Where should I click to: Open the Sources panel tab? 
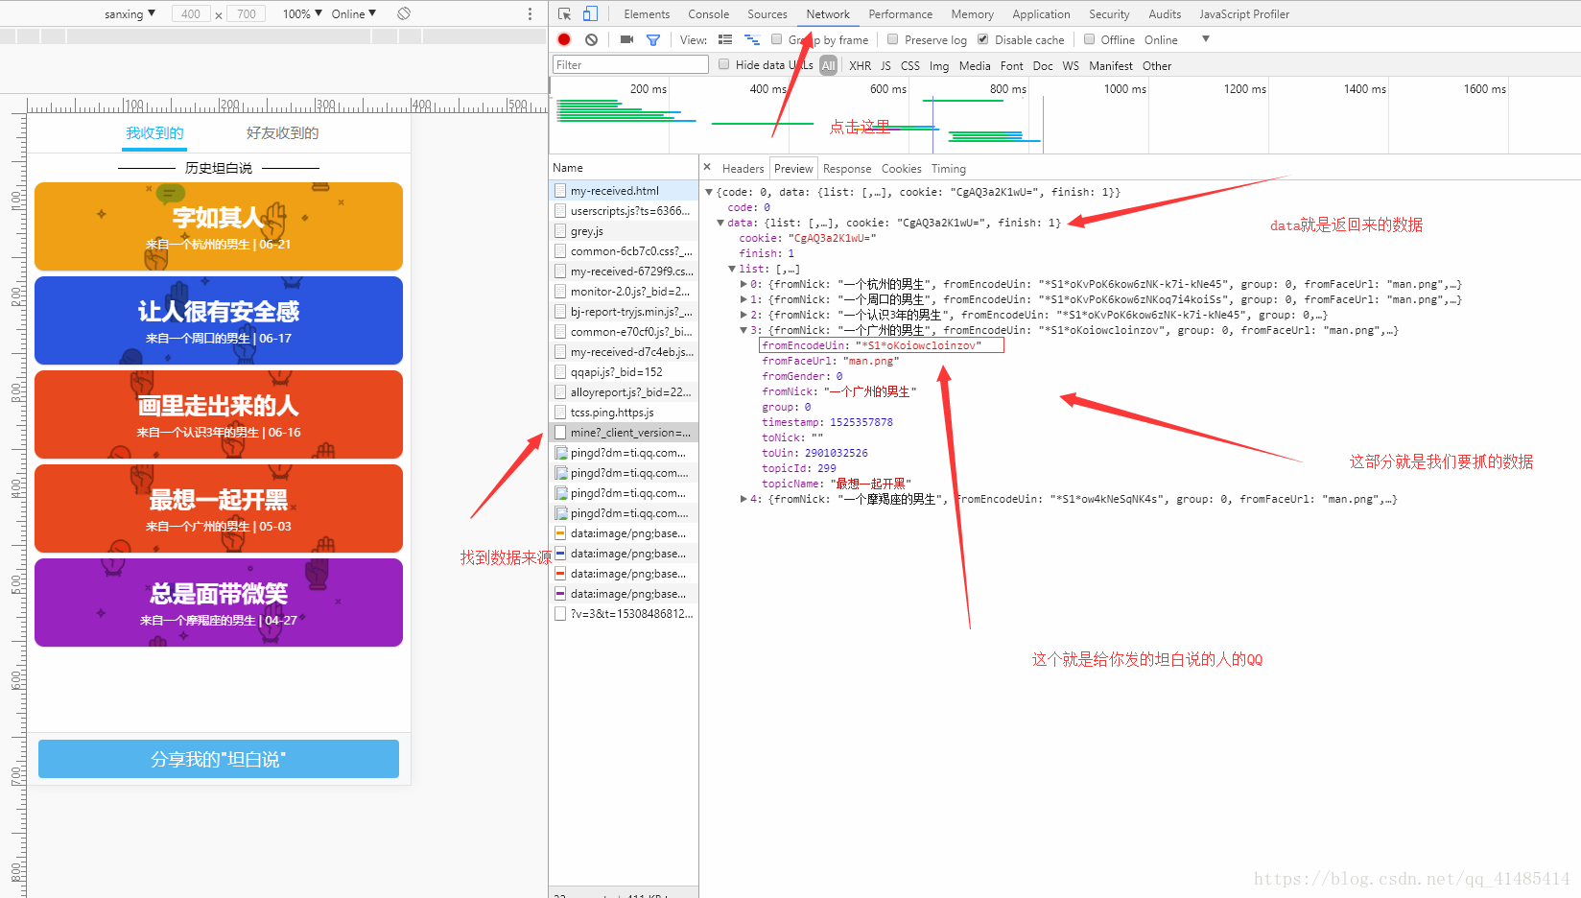coord(767,14)
